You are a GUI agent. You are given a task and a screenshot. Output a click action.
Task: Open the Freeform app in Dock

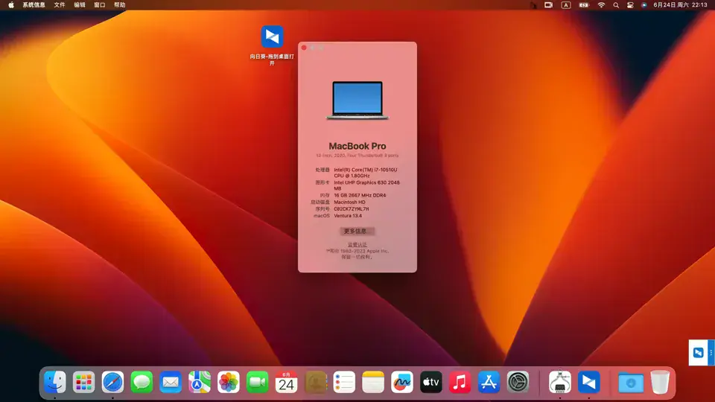pos(402,382)
